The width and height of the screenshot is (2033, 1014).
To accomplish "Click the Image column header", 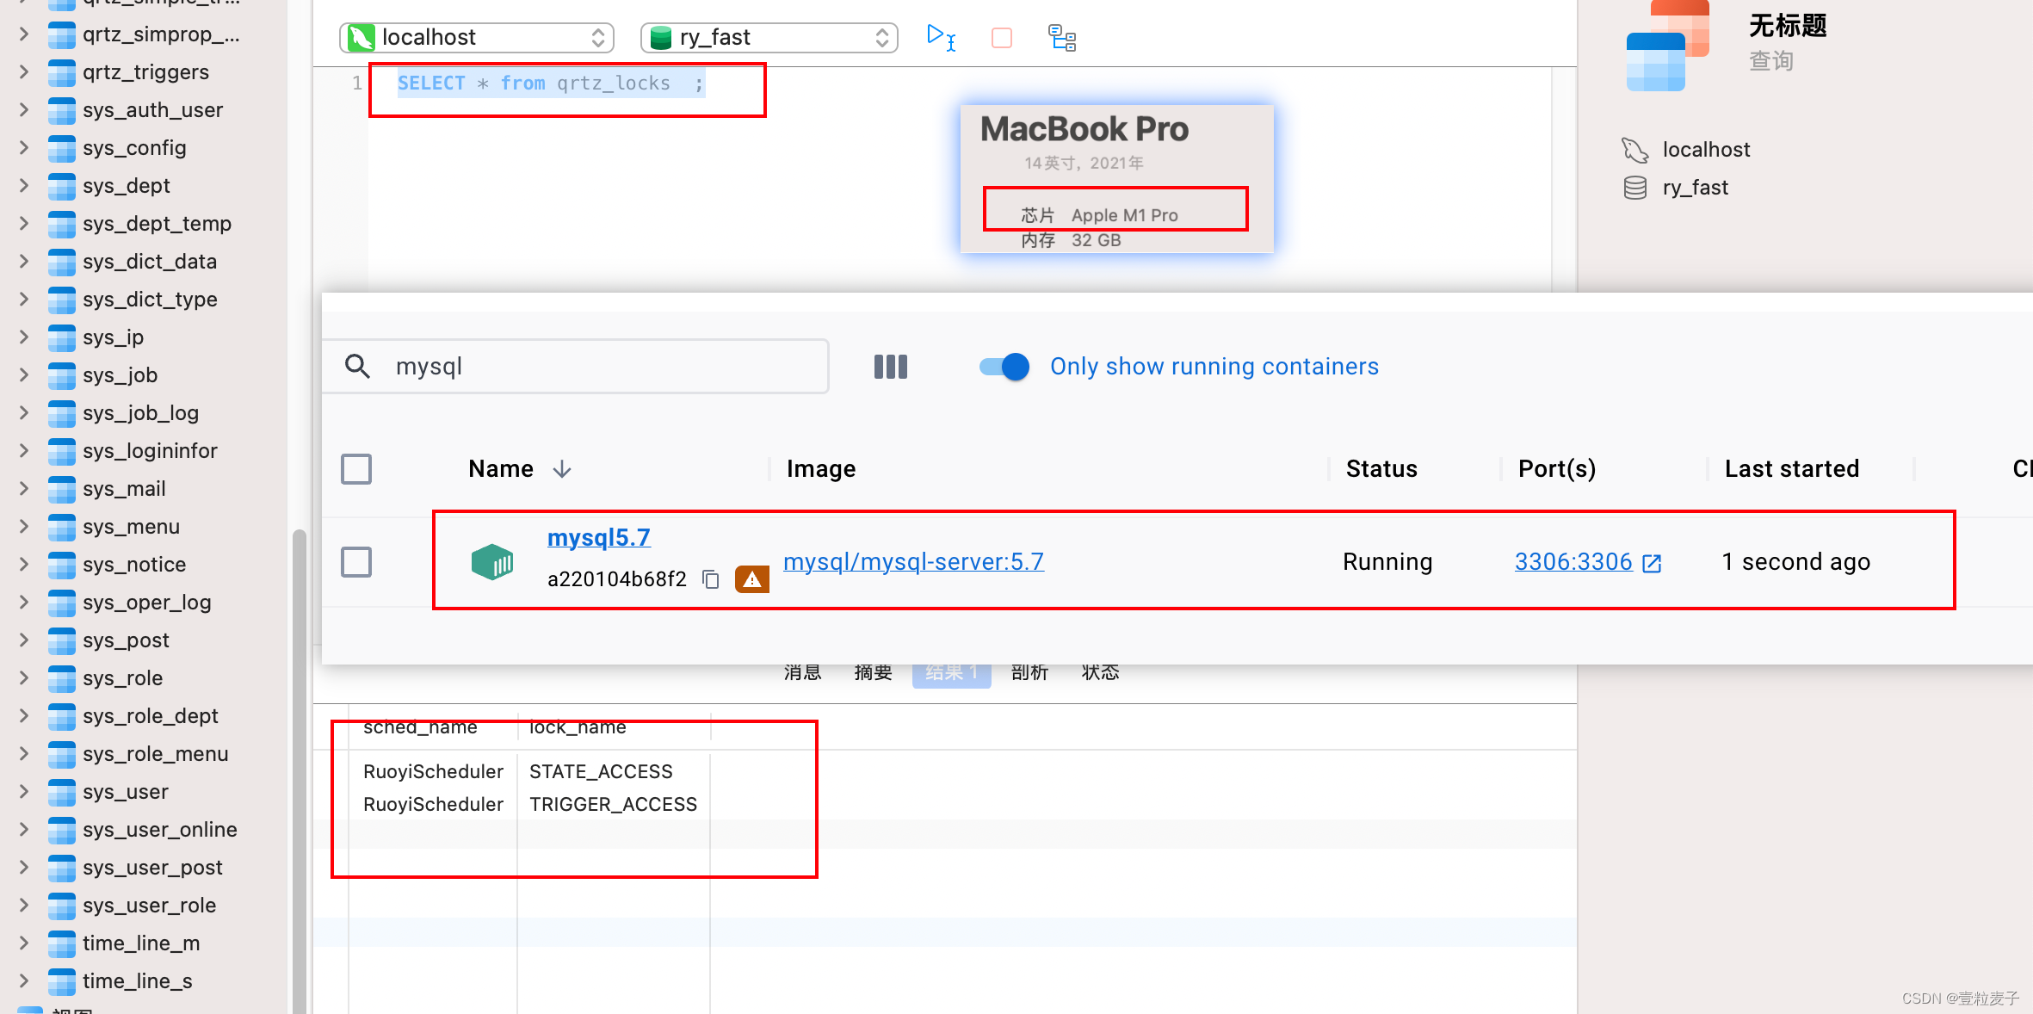I will click(x=821, y=469).
